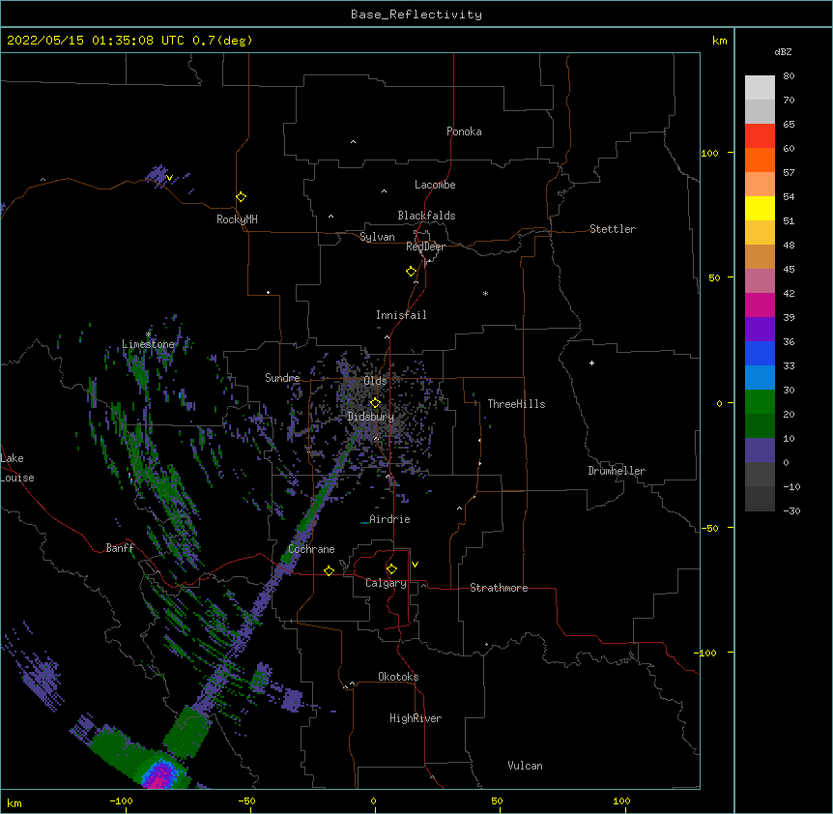The width and height of the screenshot is (833, 814).
Task: Select the bright yellow 51-54 dBZ swatch
Action: (x=760, y=208)
